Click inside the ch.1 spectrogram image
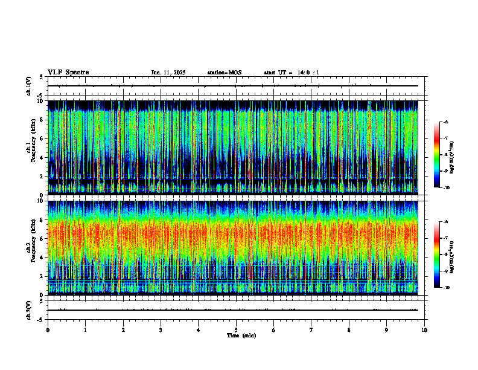The image size is (478, 370). 233,148
